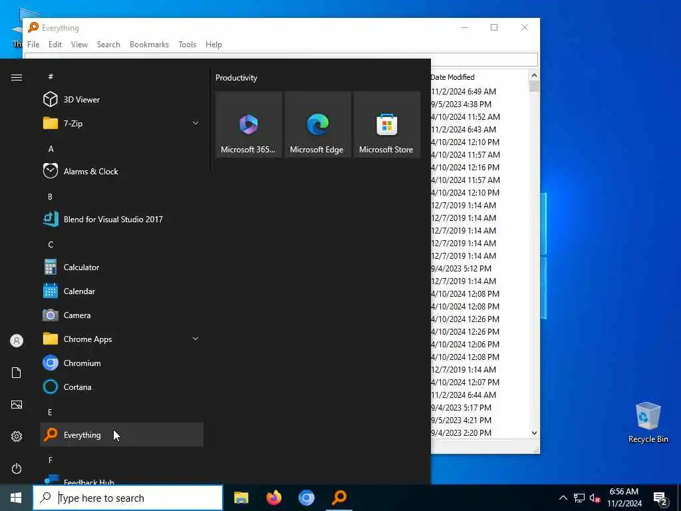This screenshot has height=511, width=681.
Task: Jump to the # letter header
Action: (51, 77)
